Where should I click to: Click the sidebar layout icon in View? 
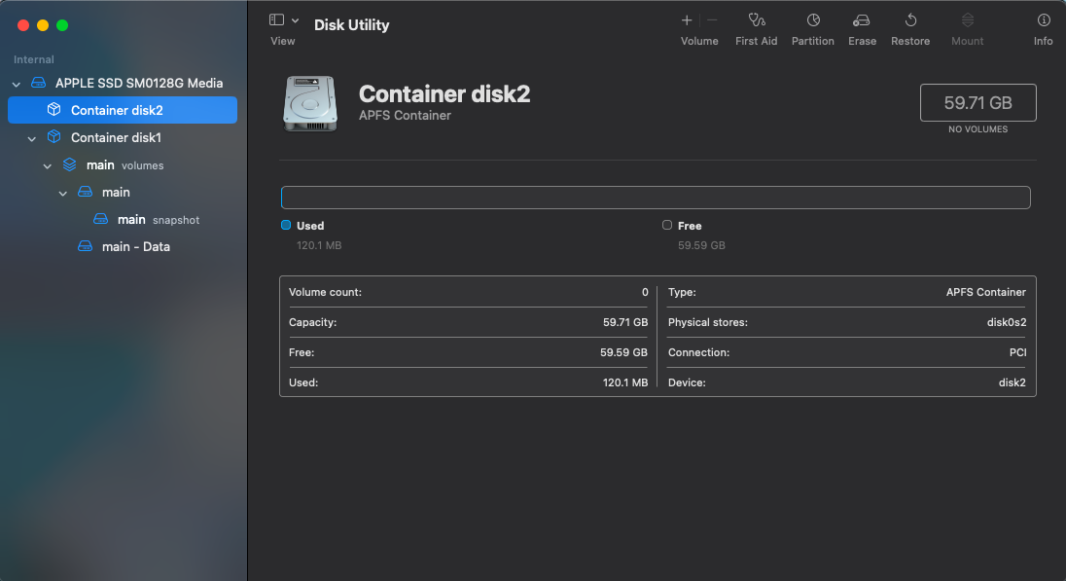pos(275,18)
